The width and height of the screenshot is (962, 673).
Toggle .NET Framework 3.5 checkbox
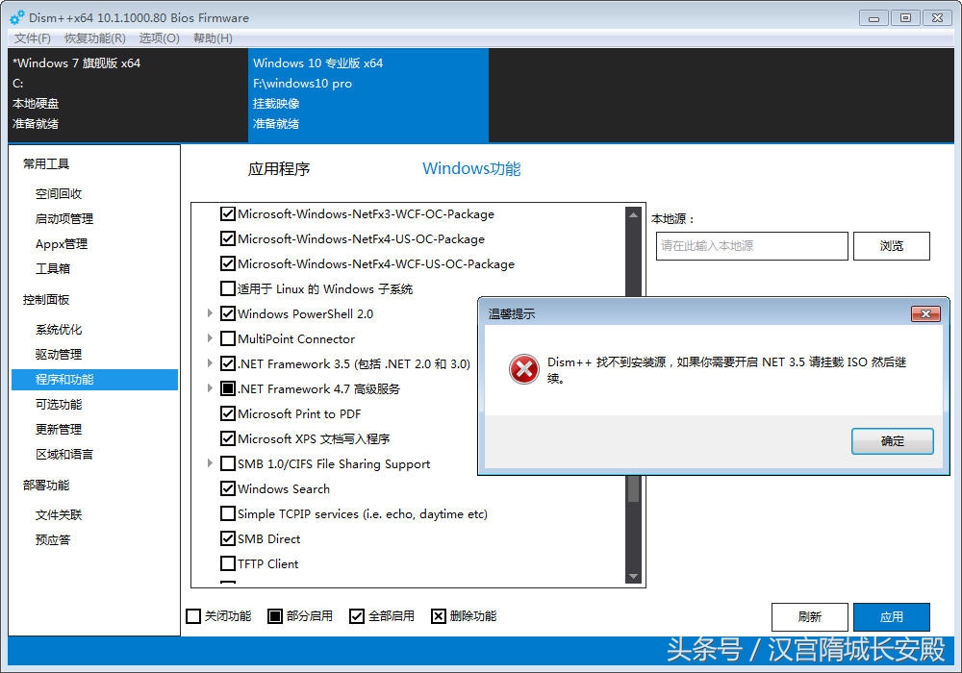228,363
